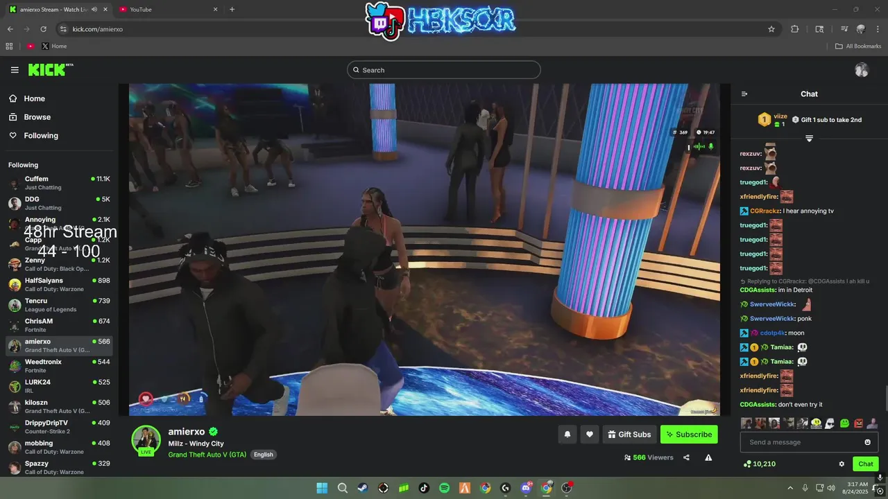Click the English language tag
888x499 pixels.
click(264, 455)
